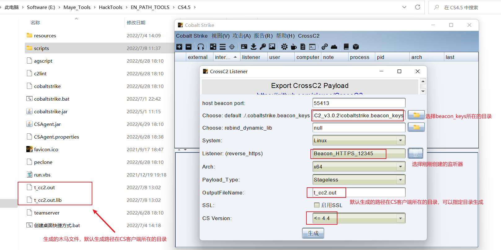Screen dimensions: 501x250
Task: Select the scripts folder row
Action: [x=99, y=48]
